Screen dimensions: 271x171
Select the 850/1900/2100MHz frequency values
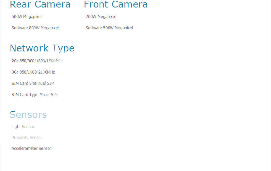pyautogui.click(x=37, y=72)
